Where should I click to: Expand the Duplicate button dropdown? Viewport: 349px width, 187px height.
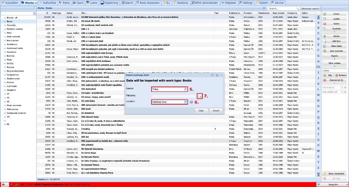[335, 32]
